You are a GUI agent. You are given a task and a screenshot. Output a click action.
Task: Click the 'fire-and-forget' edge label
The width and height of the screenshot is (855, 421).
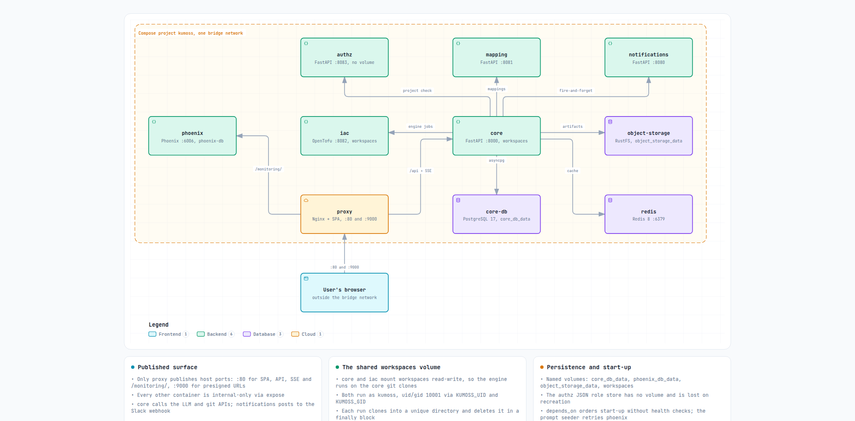click(x=576, y=91)
